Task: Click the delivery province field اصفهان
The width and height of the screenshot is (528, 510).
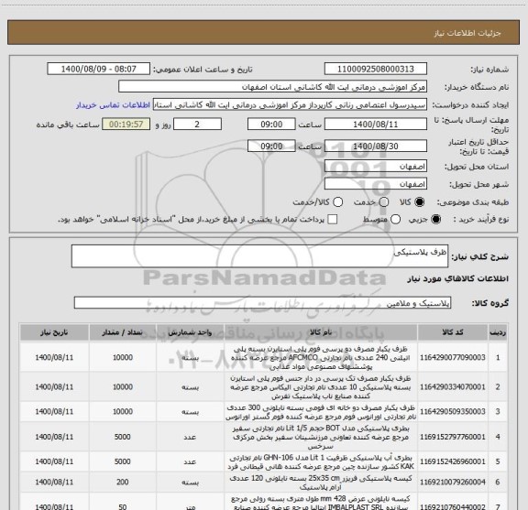Action: click(376, 167)
